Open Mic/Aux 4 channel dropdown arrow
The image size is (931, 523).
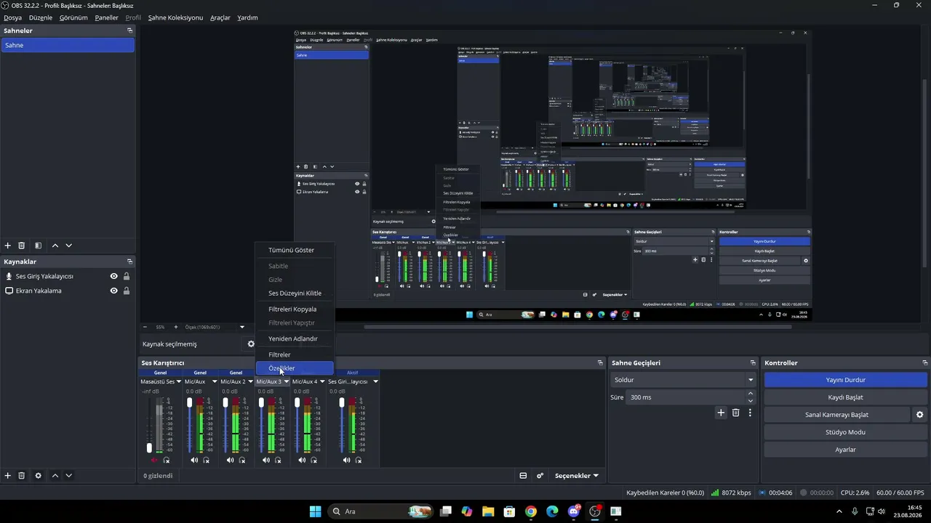[322, 381]
